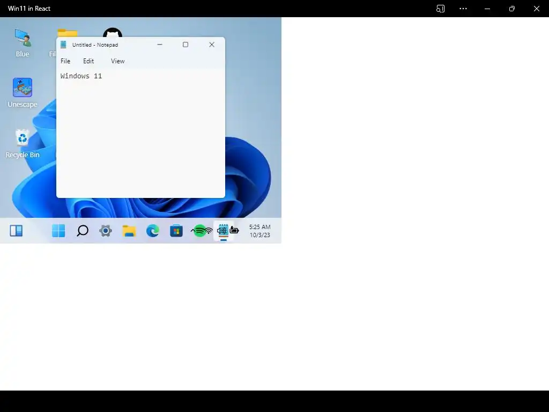Open File Explorer from the taskbar
Image resolution: width=549 pixels, height=412 pixels.
[x=129, y=231]
